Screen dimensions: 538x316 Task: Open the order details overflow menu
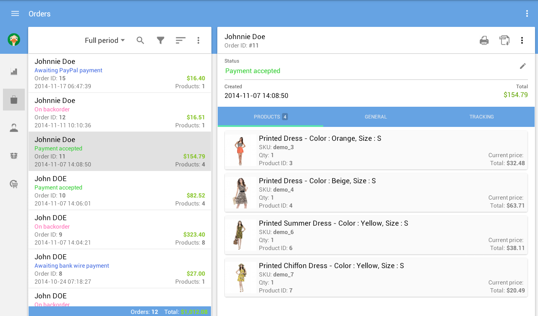(x=522, y=40)
